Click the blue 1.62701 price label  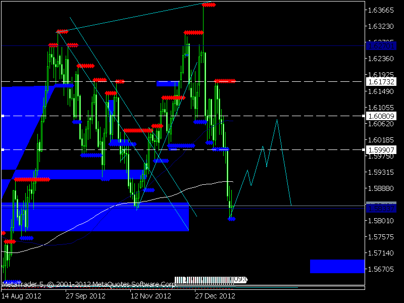point(381,46)
